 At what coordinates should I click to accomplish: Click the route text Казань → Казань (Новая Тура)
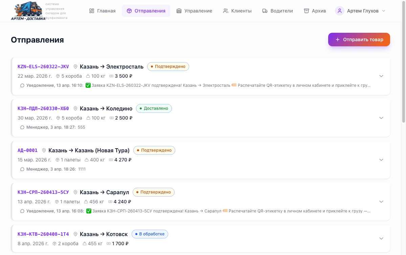tap(89, 150)
